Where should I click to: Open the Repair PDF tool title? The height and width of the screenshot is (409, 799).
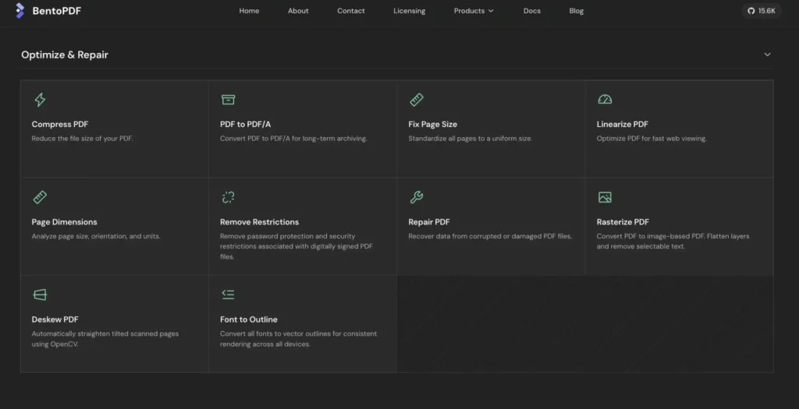click(x=429, y=222)
